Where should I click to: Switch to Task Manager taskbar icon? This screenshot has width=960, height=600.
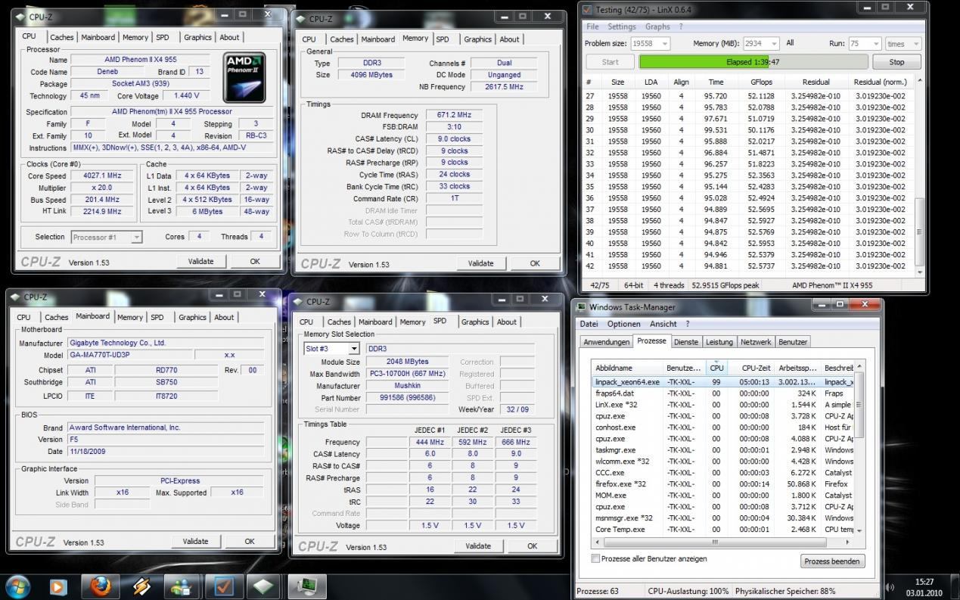[306, 586]
